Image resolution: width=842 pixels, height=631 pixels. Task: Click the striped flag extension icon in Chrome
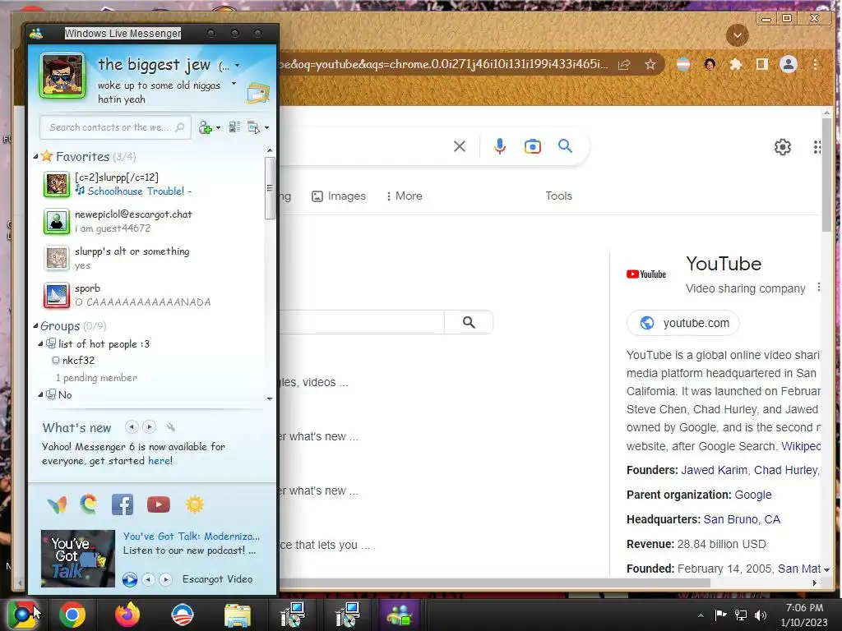click(683, 64)
